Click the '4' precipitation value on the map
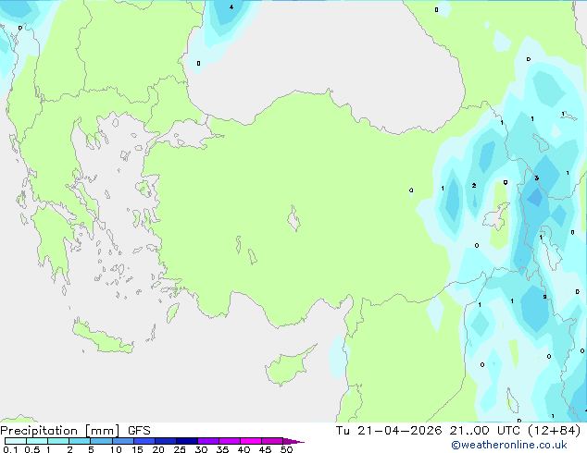 (x=231, y=7)
